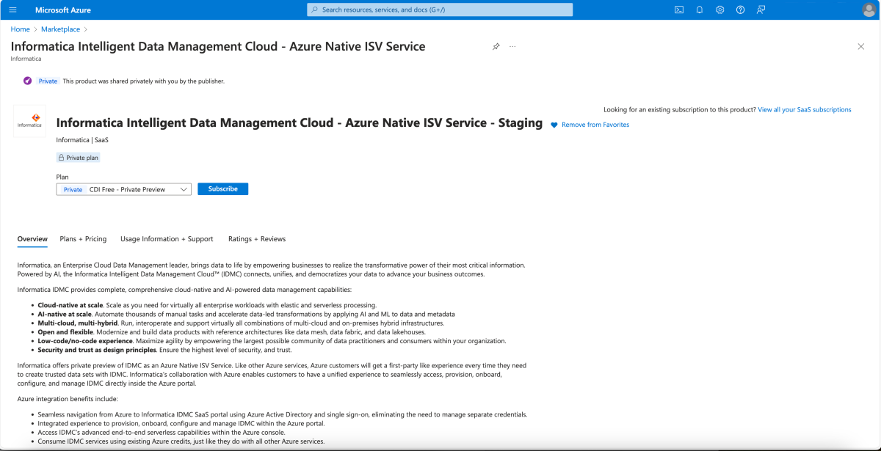Image resolution: width=881 pixels, height=451 pixels.
Task: Click 'Security and trust as design principles'
Action: coord(97,350)
